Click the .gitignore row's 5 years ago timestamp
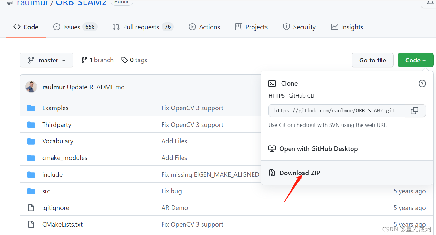Image resolution: width=436 pixels, height=235 pixels. click(x=410, y=208)
